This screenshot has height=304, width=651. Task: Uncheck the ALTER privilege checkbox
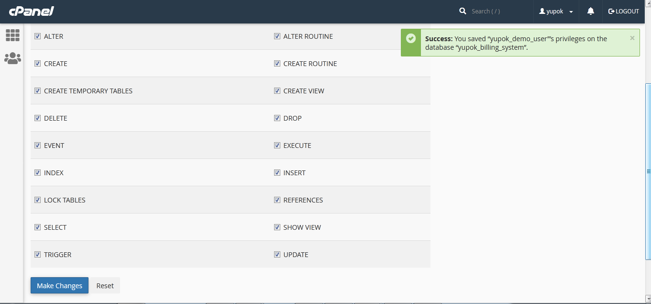[38, 36]
